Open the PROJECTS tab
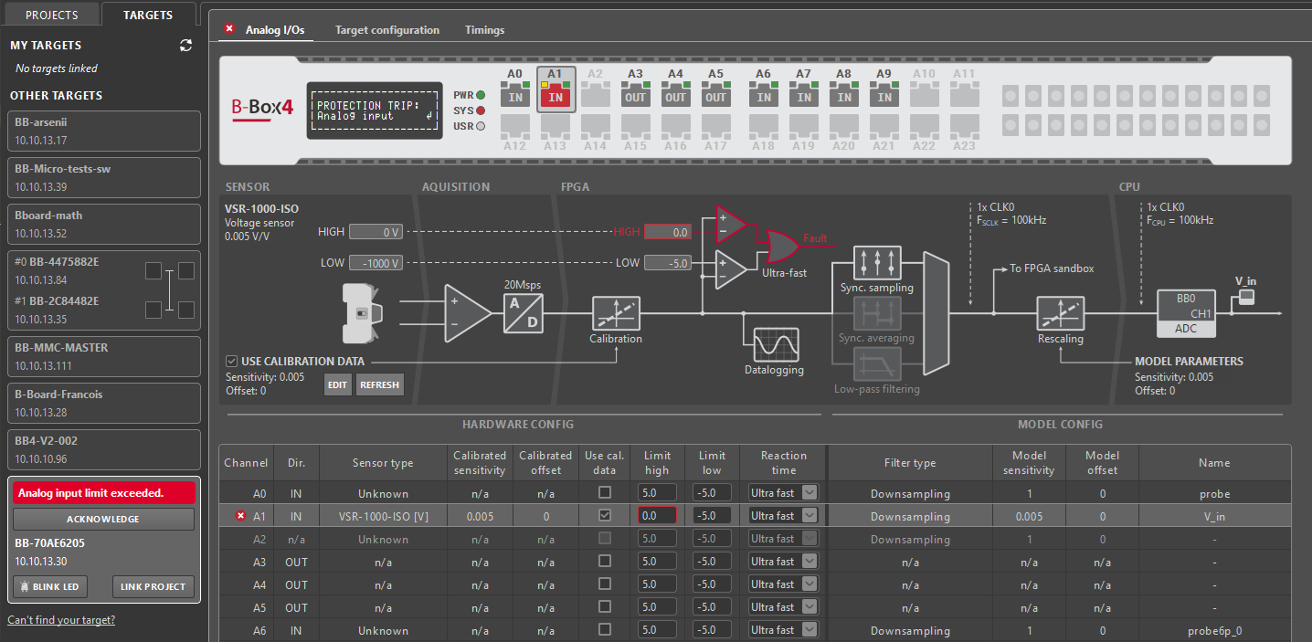 (51, 15)
